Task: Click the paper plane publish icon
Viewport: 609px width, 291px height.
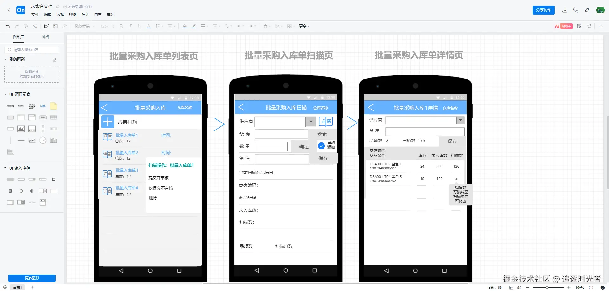Action: pos(586,10)
